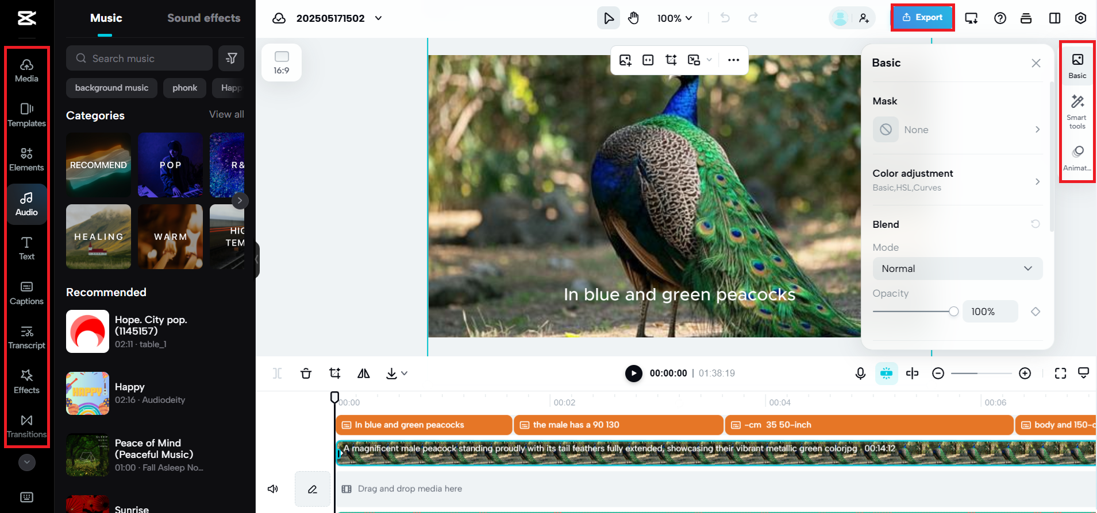The width and height of the screenshot is (1097, 513).
Task: Select the background music tag
Action: [x=111, y=88]
